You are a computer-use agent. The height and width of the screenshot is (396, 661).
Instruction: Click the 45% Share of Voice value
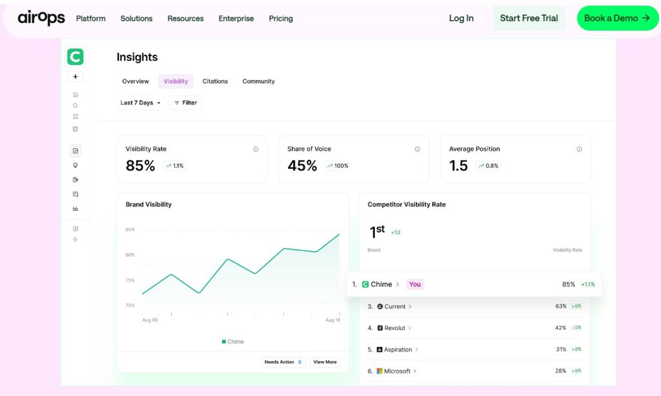[302, 166]
